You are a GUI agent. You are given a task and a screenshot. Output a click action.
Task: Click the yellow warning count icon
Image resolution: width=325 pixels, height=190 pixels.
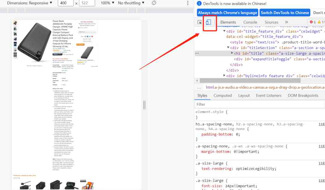coord(319,22)
